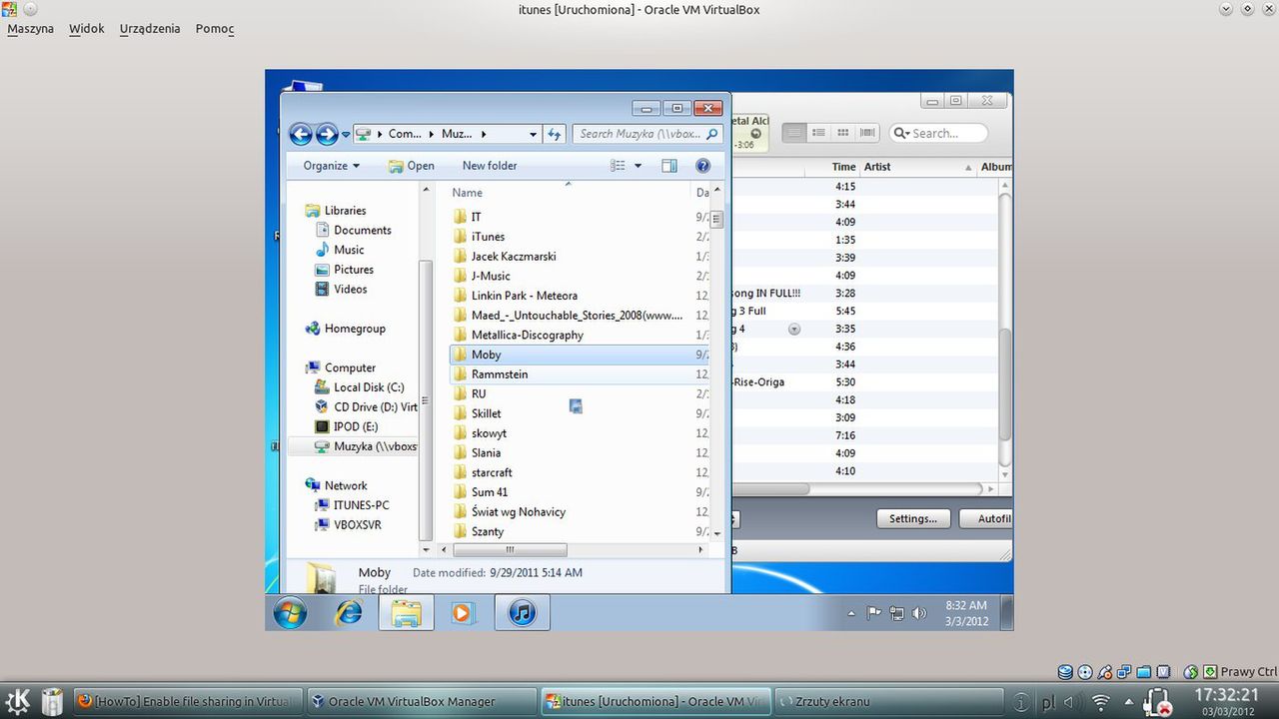Click Windows Explorer taskbar icon
This screenshot has width=1279, height=719.
[x=406, y=613]
